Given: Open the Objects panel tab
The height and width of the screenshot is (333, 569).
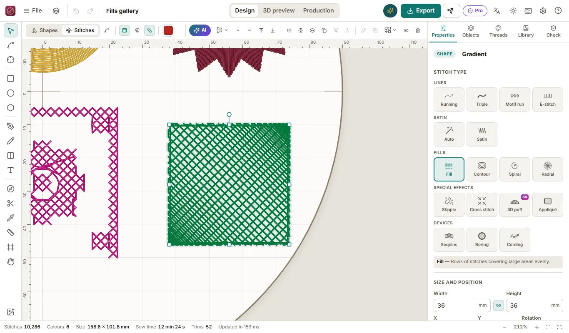Looking at the screenshot, I should tap(471, 31).
